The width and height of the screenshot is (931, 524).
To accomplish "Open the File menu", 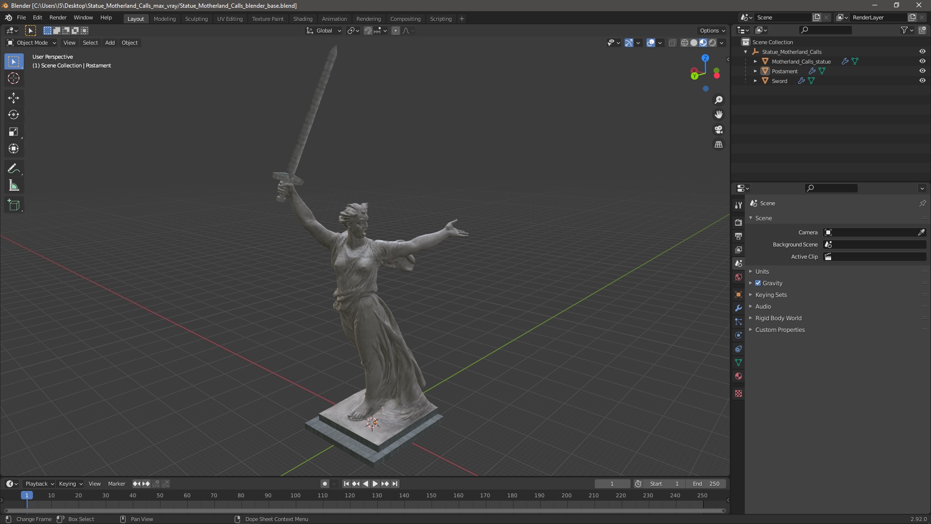I will [21, 17].
